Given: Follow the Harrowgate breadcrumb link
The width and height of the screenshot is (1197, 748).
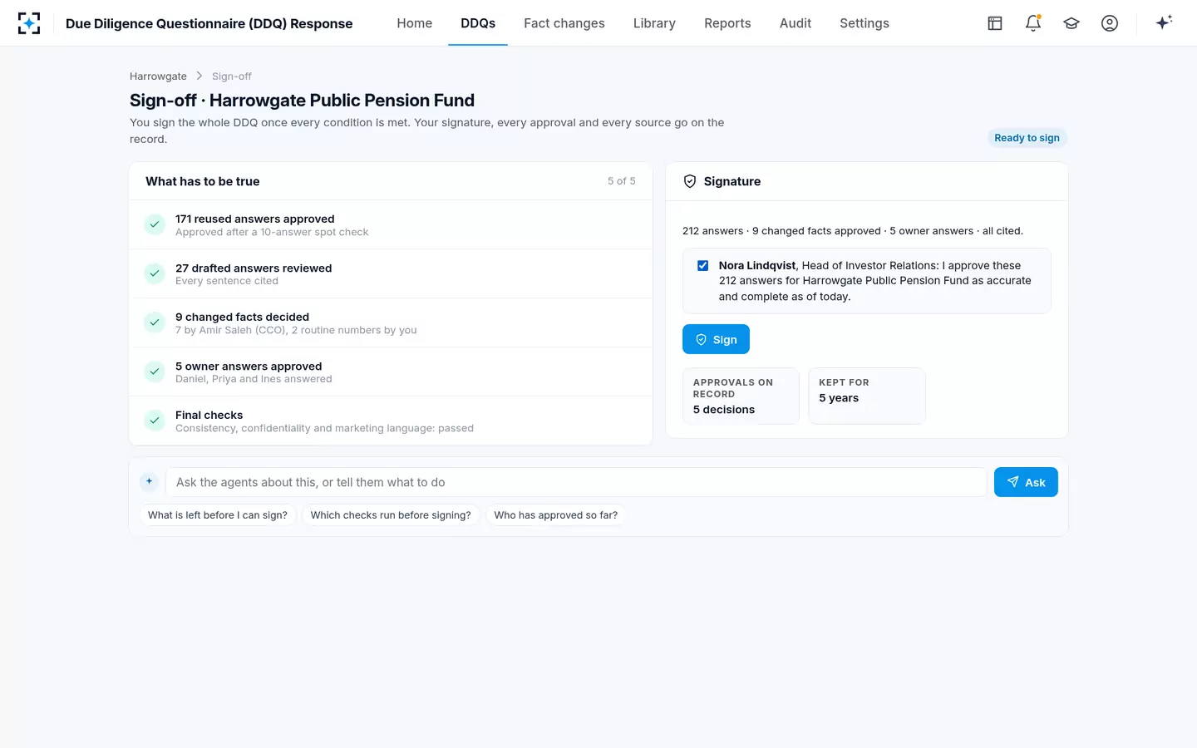Looking at the screenshot, I should 158,76.
